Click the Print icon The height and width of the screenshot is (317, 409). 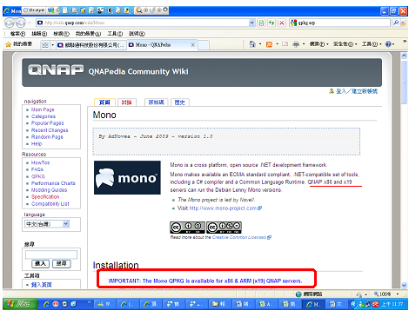click(296, 44)
